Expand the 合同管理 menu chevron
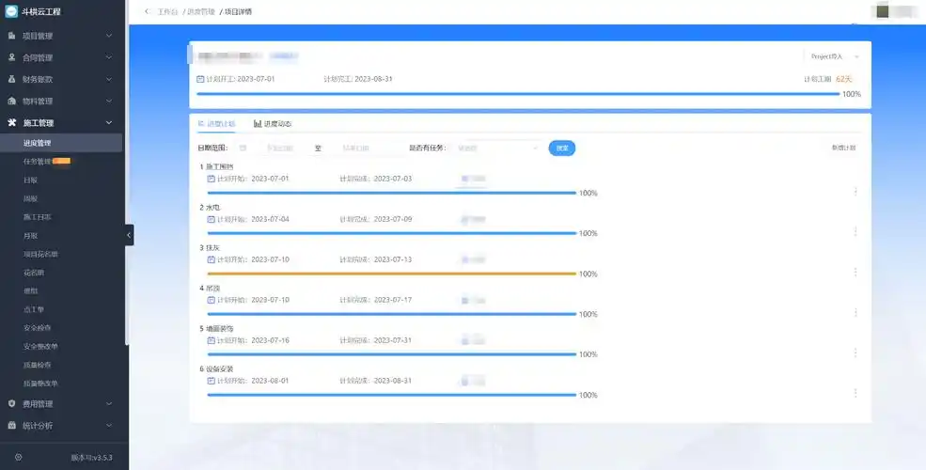926x470 pixels. tap(109, 57)
